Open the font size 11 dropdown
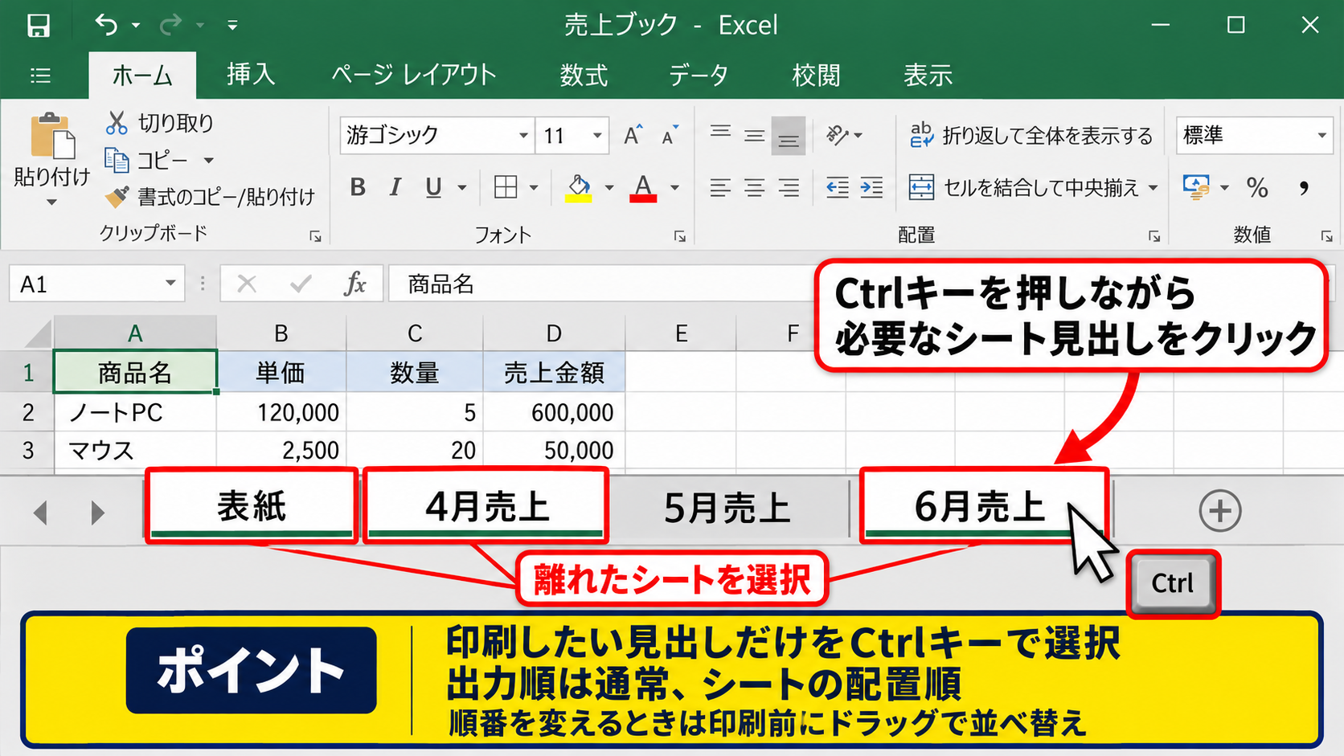 (x=597, y=135)
